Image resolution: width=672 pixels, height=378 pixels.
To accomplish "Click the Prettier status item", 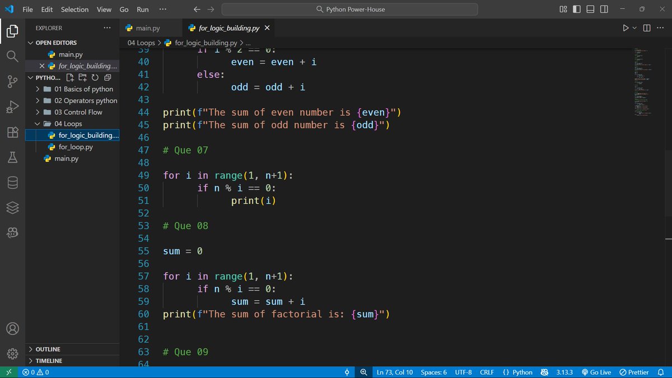I will click(634, 372).
